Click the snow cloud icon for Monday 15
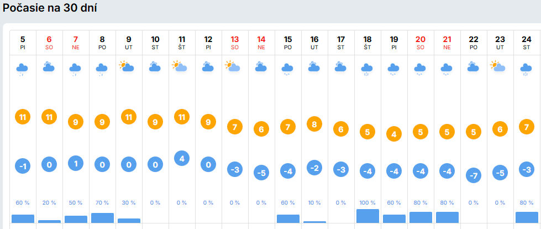 tap(288, 69)
